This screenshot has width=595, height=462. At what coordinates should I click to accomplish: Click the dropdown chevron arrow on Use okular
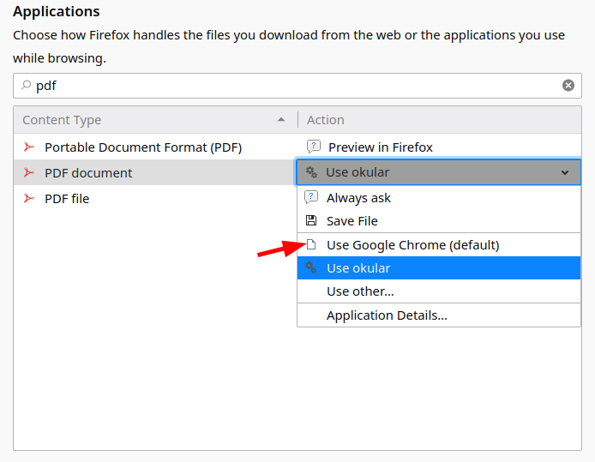point(565,172)
